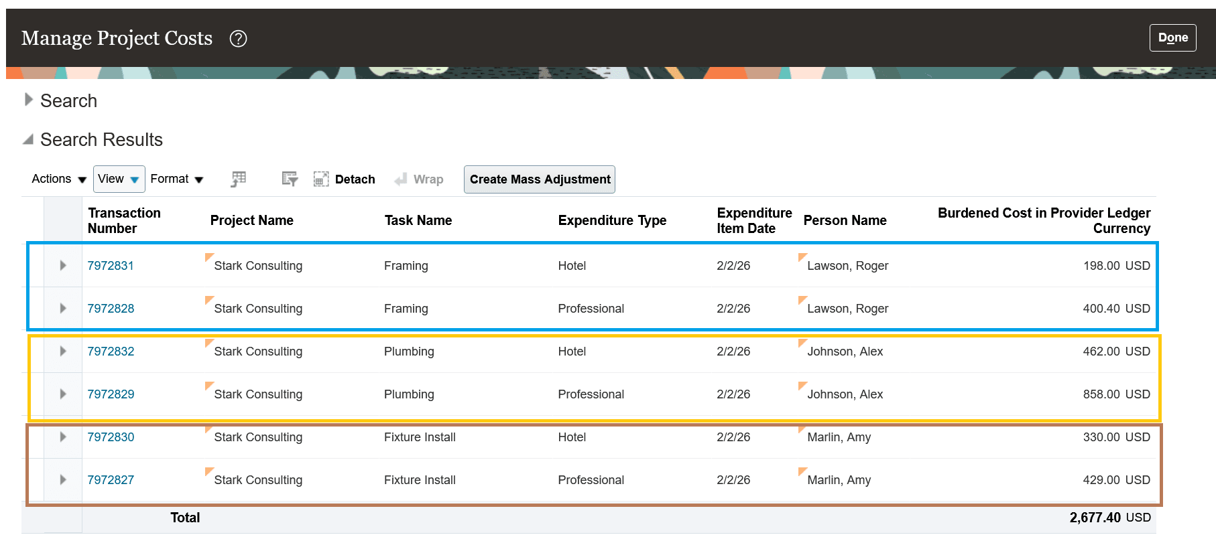Click the Create Mass Adjustment button

point(539,179)
